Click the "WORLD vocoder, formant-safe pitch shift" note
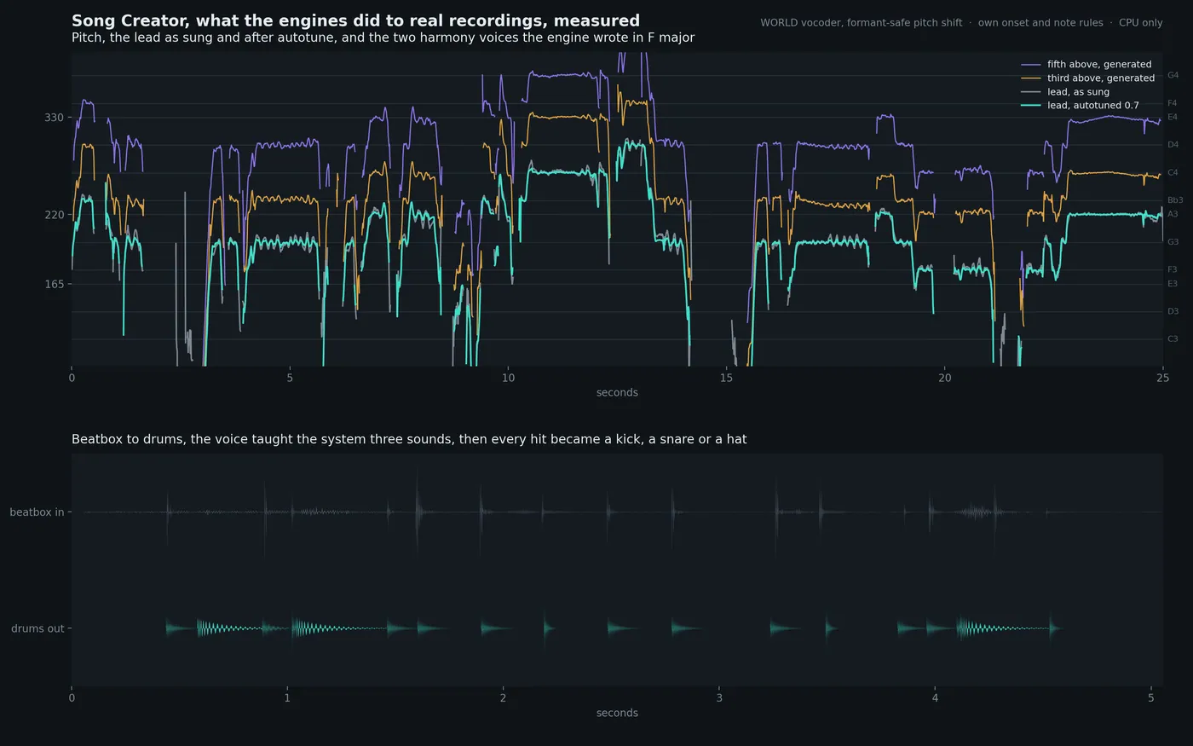Image resolution: width=1193 pixels, height=746 pixels. (x=862, y=23)
